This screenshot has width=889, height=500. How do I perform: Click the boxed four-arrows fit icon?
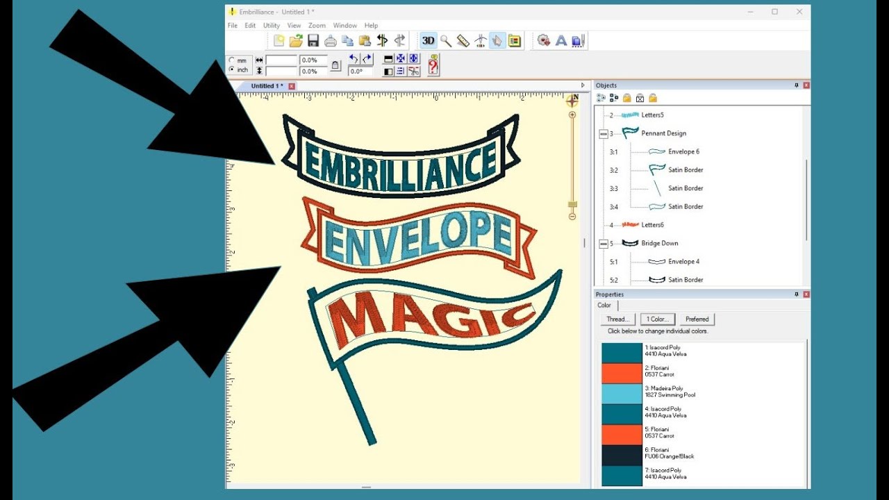click(414, 59)
